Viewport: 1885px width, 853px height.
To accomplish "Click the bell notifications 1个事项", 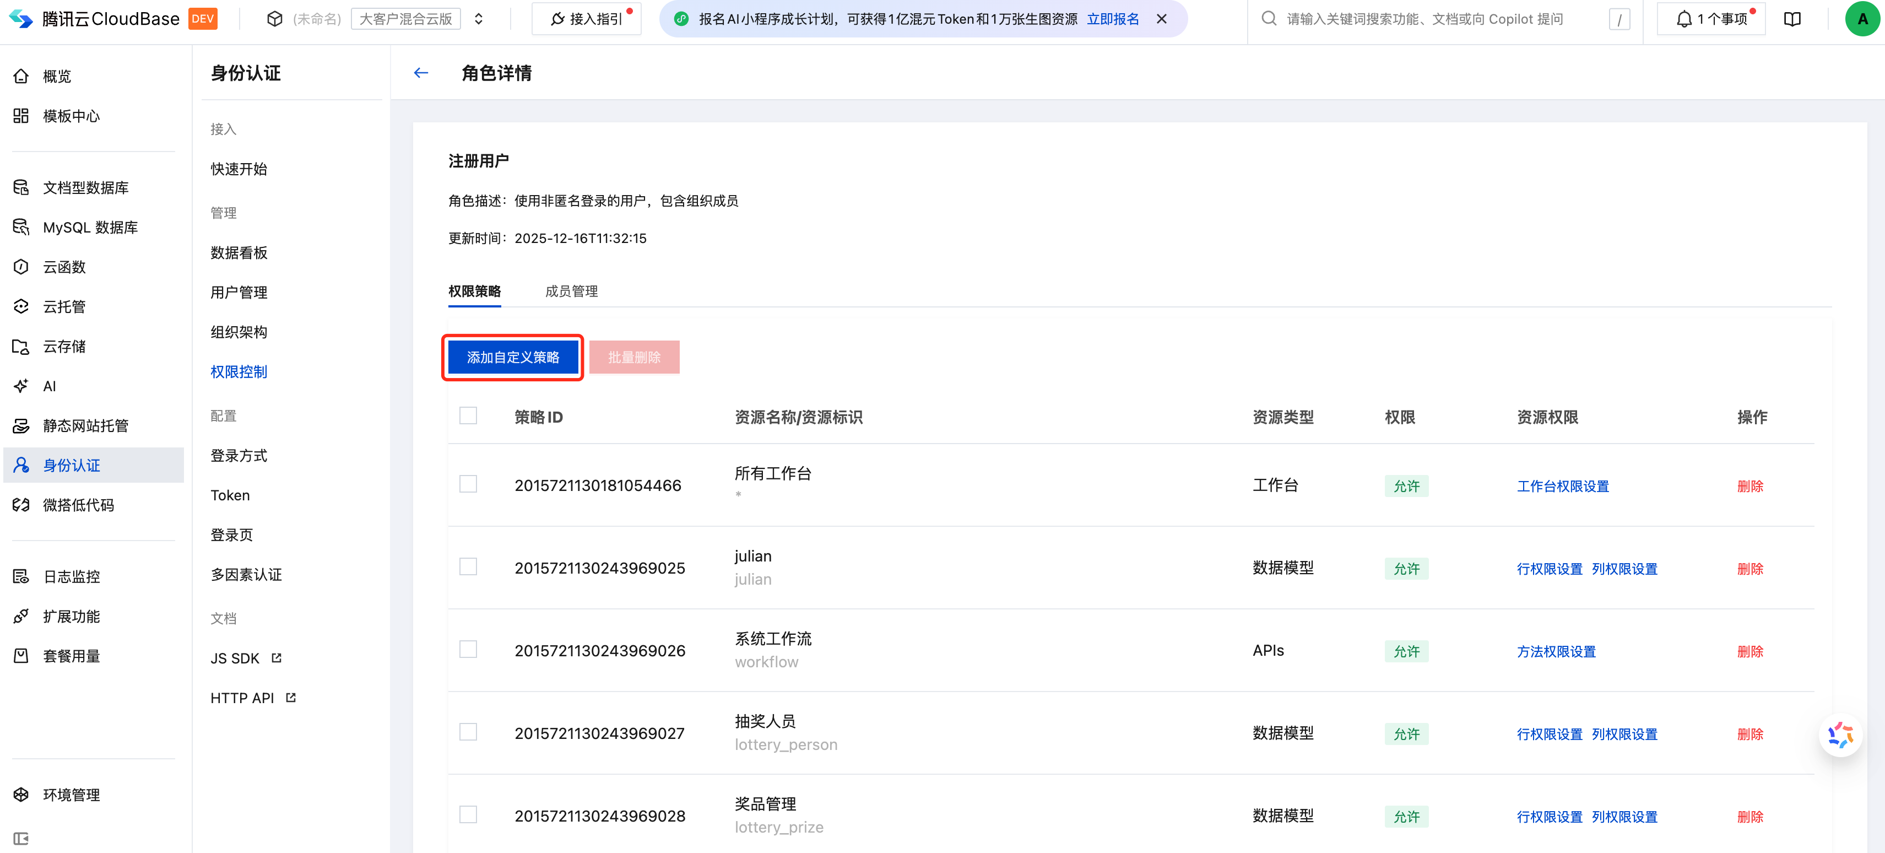I will 1711,19.
